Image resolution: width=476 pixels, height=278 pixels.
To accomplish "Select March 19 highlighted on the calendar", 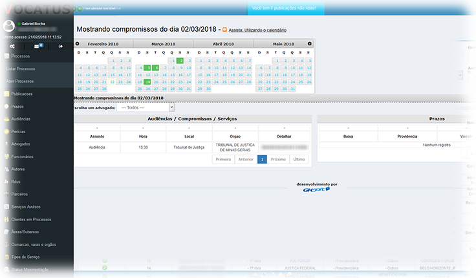I will 148,82.
